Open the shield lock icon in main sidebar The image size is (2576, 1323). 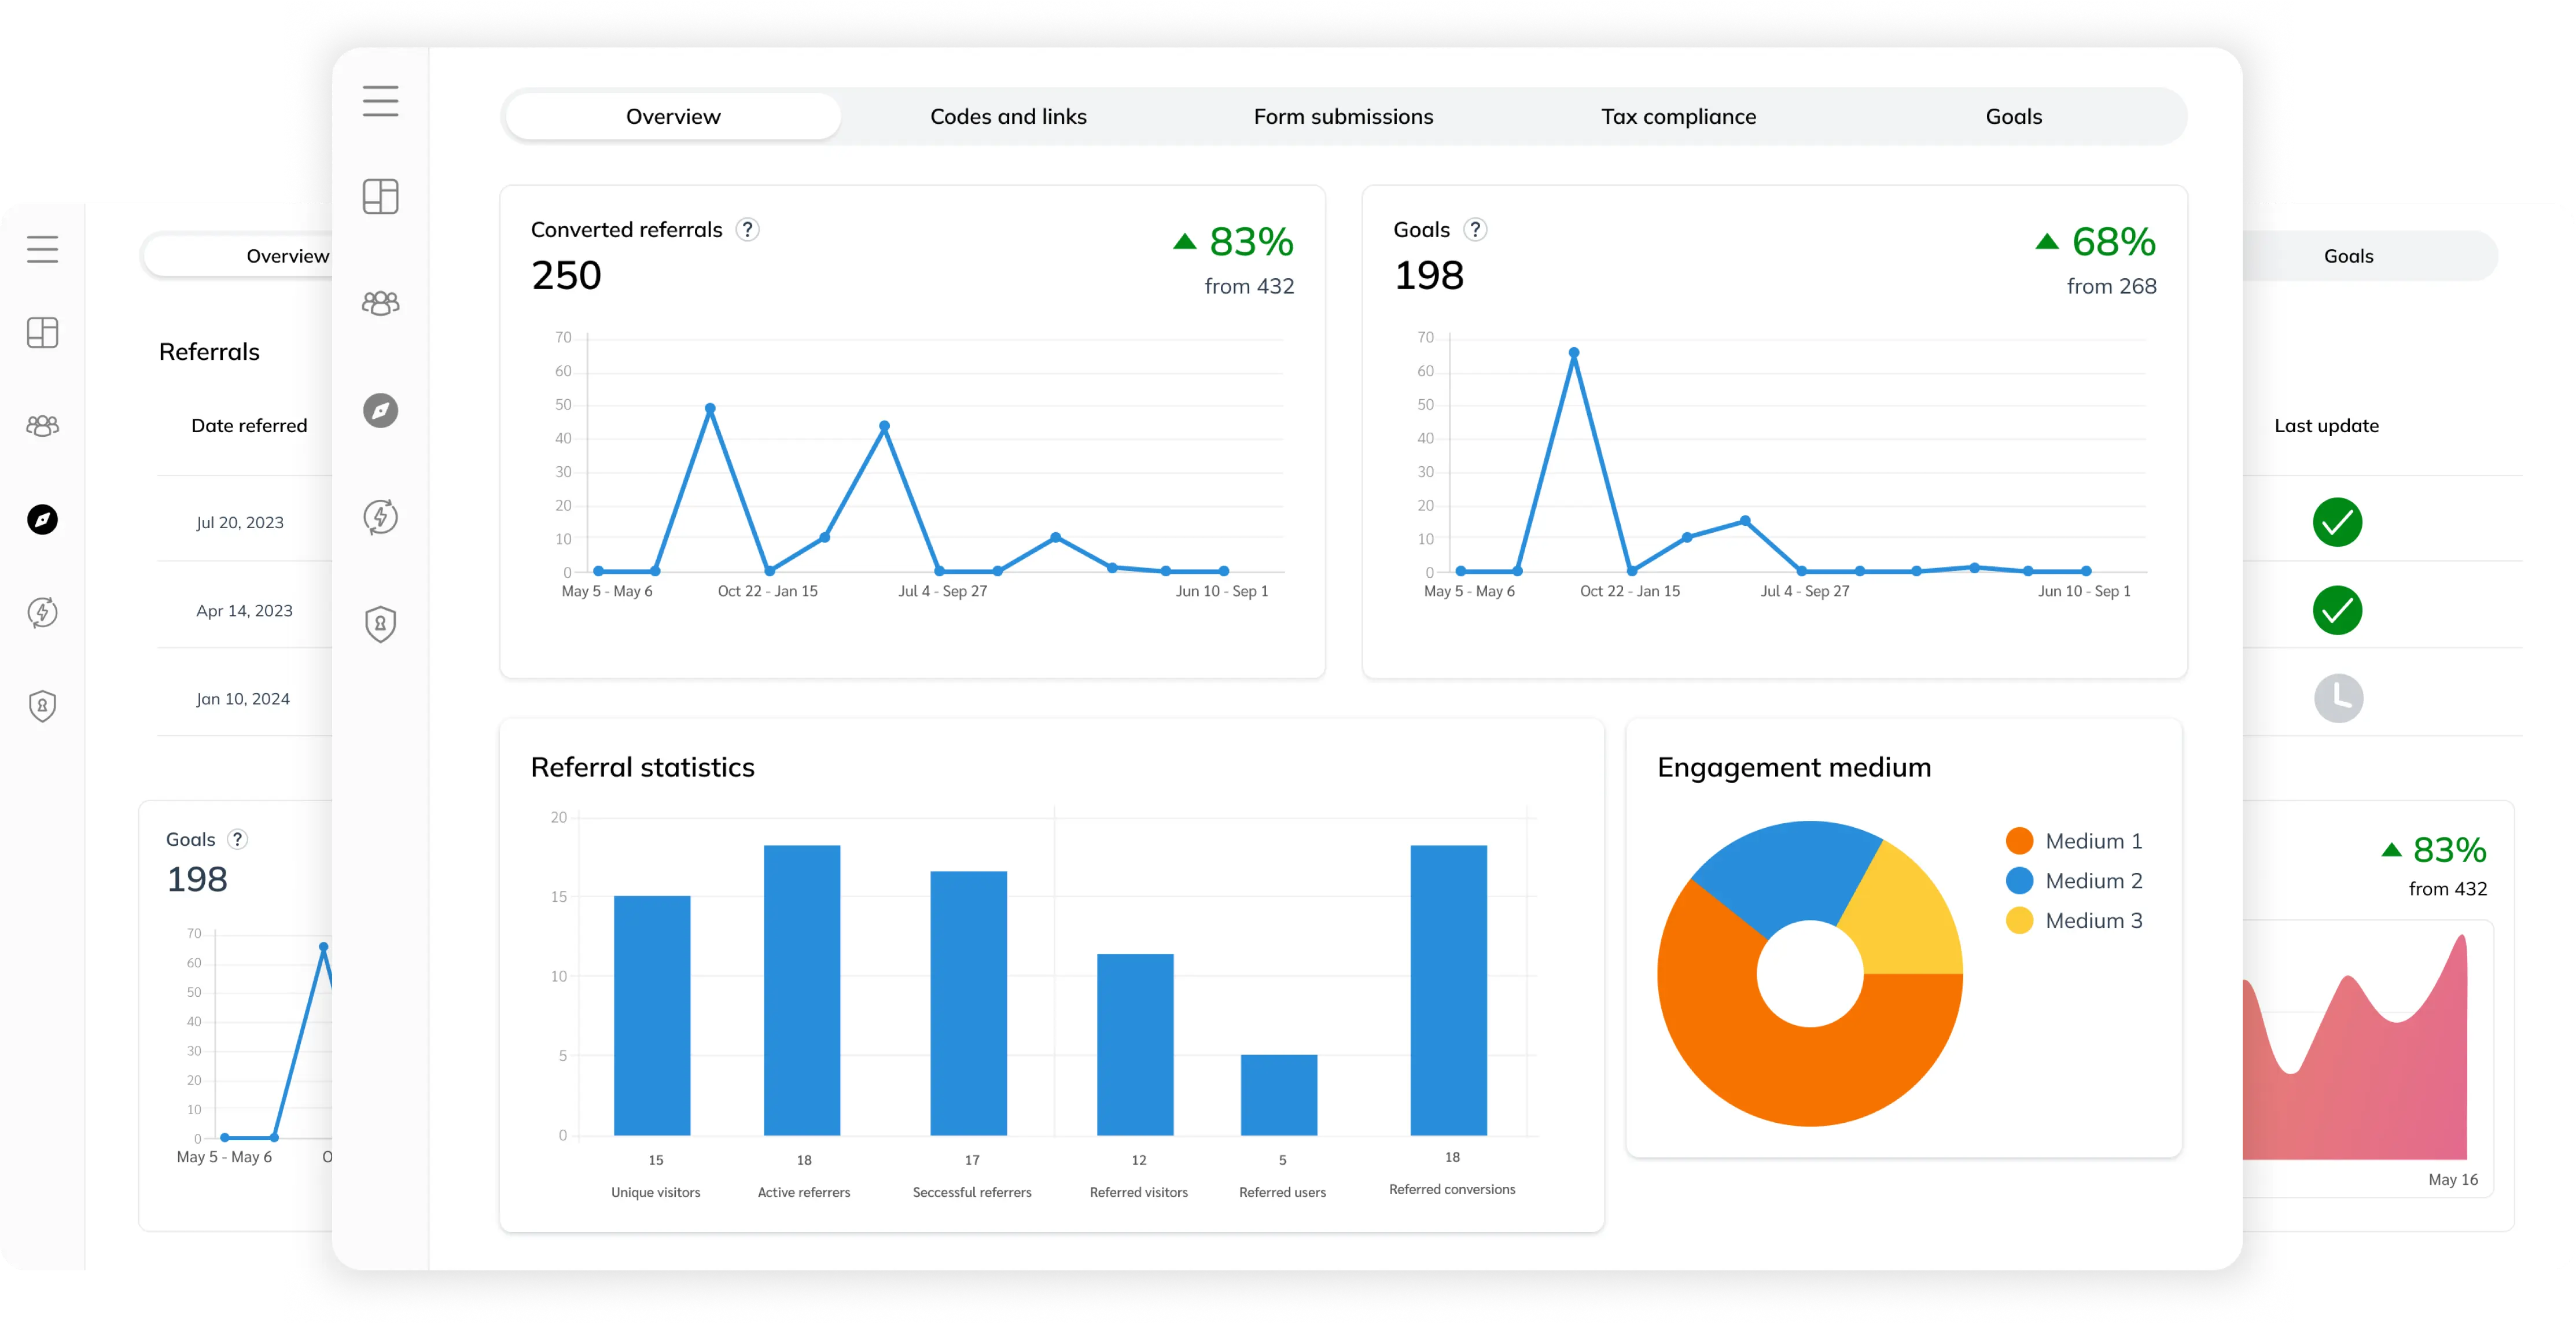380,624
